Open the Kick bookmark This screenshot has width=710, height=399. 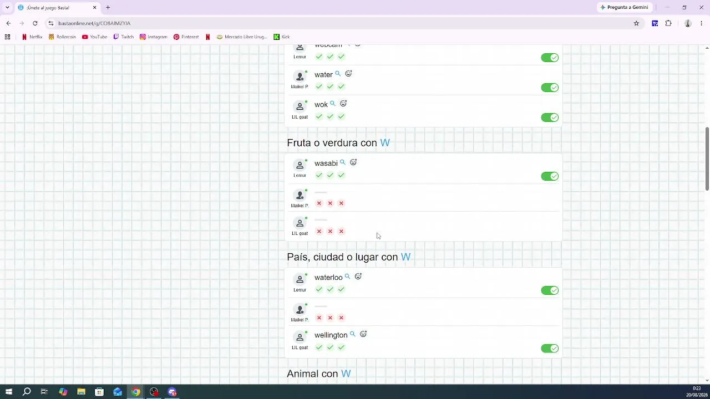pyautogui.click(x=282, y=37)
